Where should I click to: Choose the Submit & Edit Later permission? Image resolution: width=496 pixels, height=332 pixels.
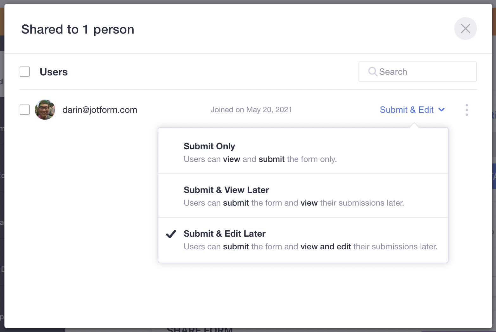(225, 233)
